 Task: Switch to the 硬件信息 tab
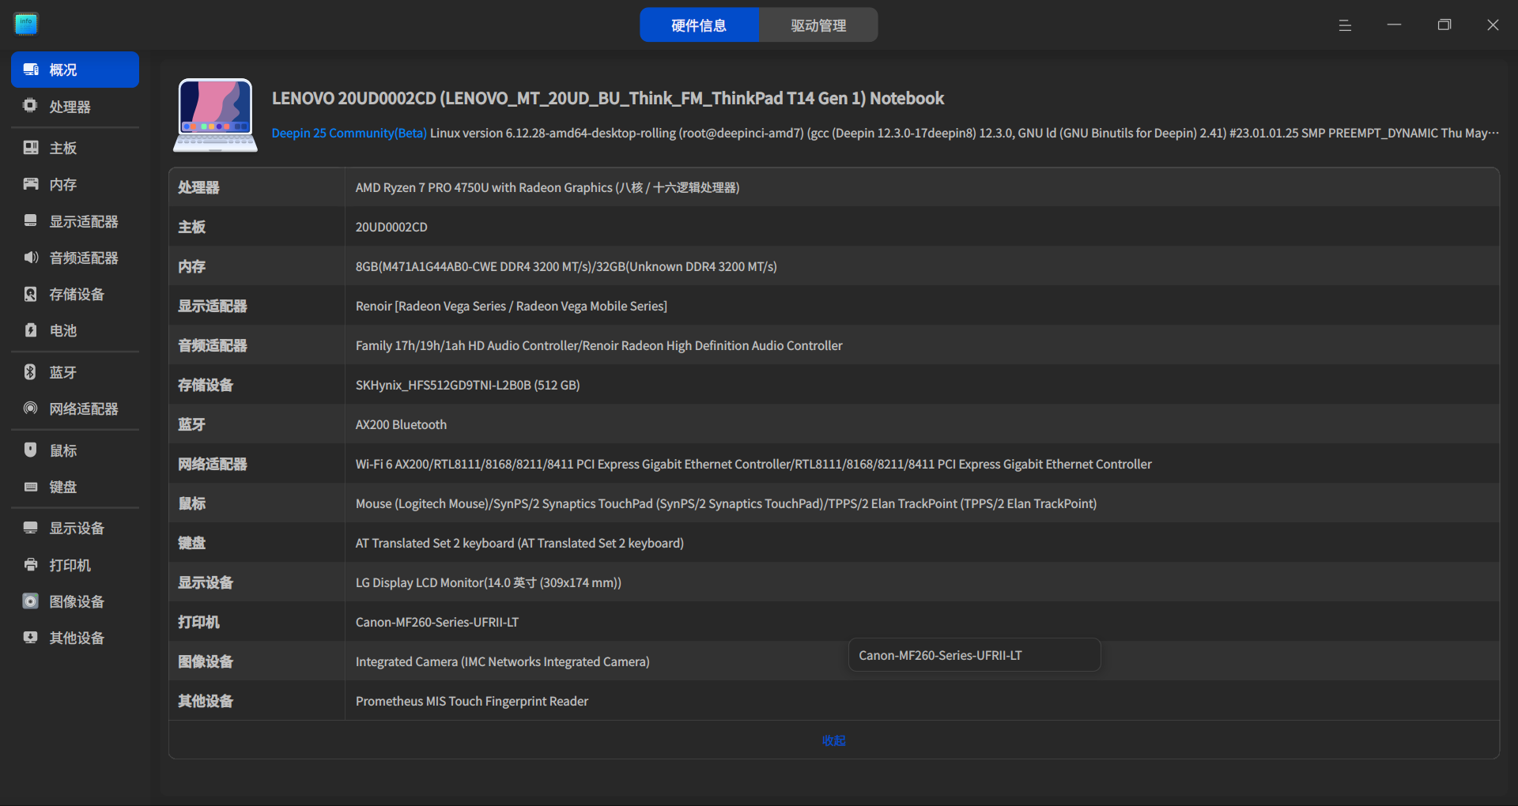[x=699, y=25]
